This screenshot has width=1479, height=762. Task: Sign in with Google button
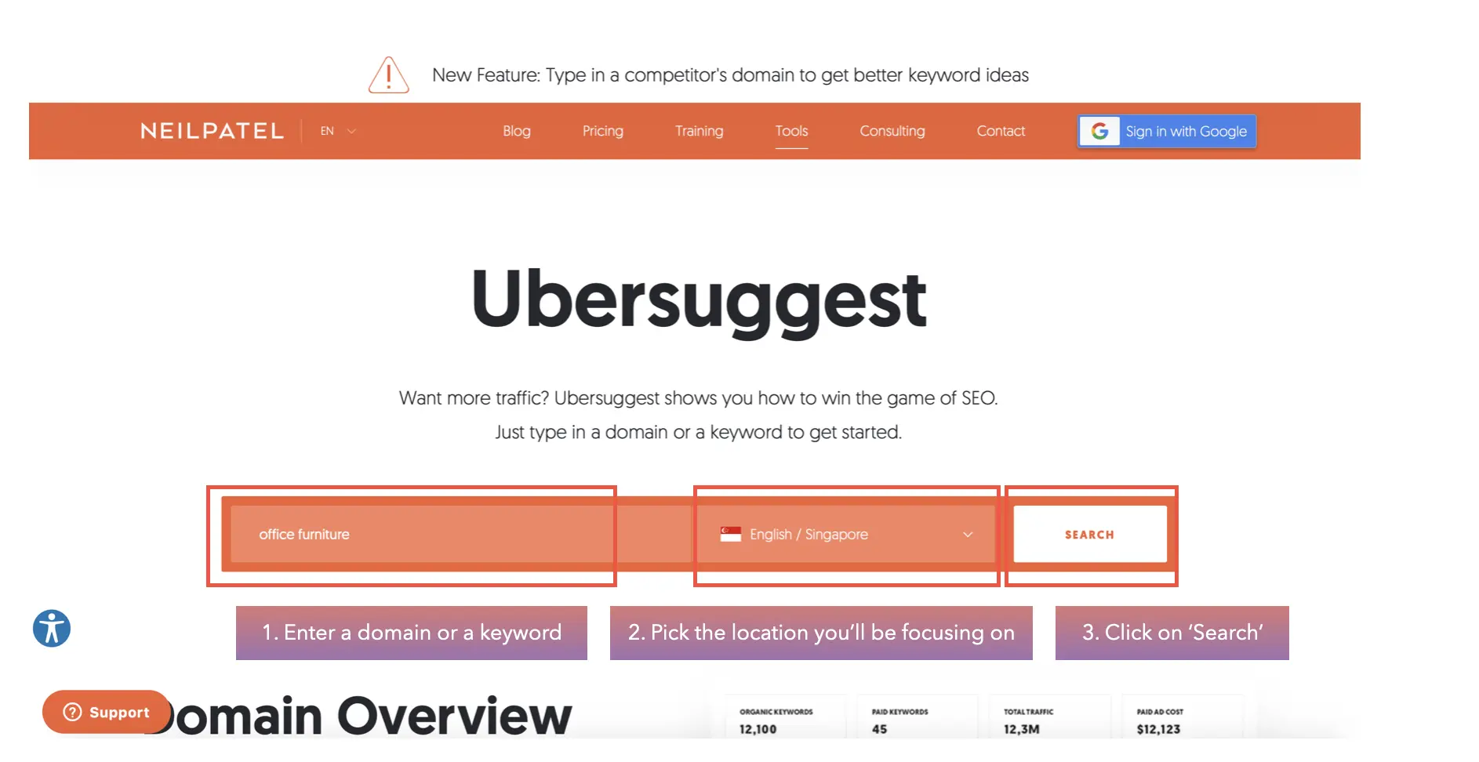[x=1167, y=131]
